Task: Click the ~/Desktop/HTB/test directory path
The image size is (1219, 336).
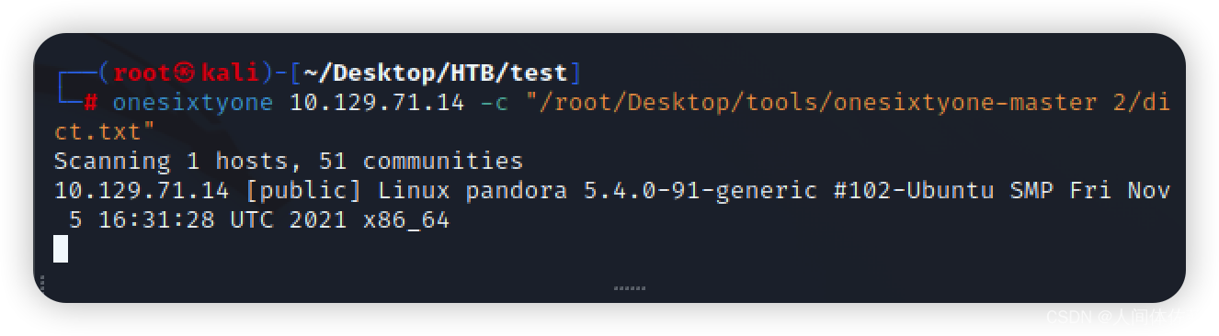Action: [436, 73]
